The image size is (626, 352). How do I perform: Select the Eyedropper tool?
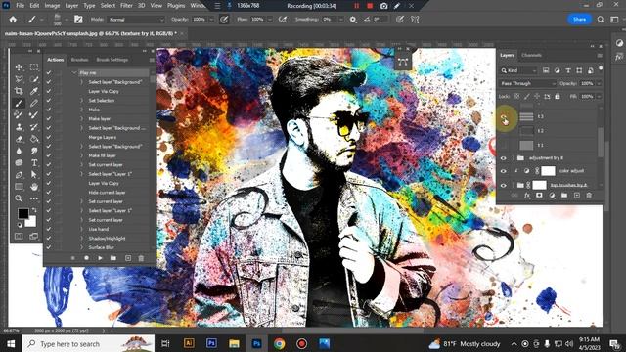click(34, 91)
